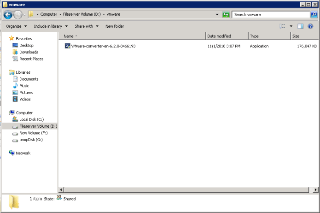320x213 pixels.
Task: Open the address bar history dropdown
Action: [x=217, y=14]
